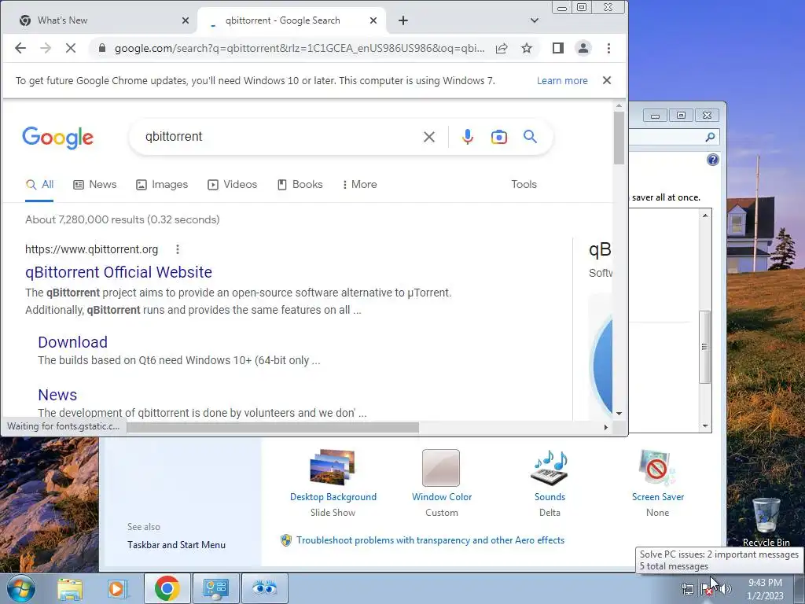
Task: Open the News sitelink under qBittorrent
Action: 57,395
